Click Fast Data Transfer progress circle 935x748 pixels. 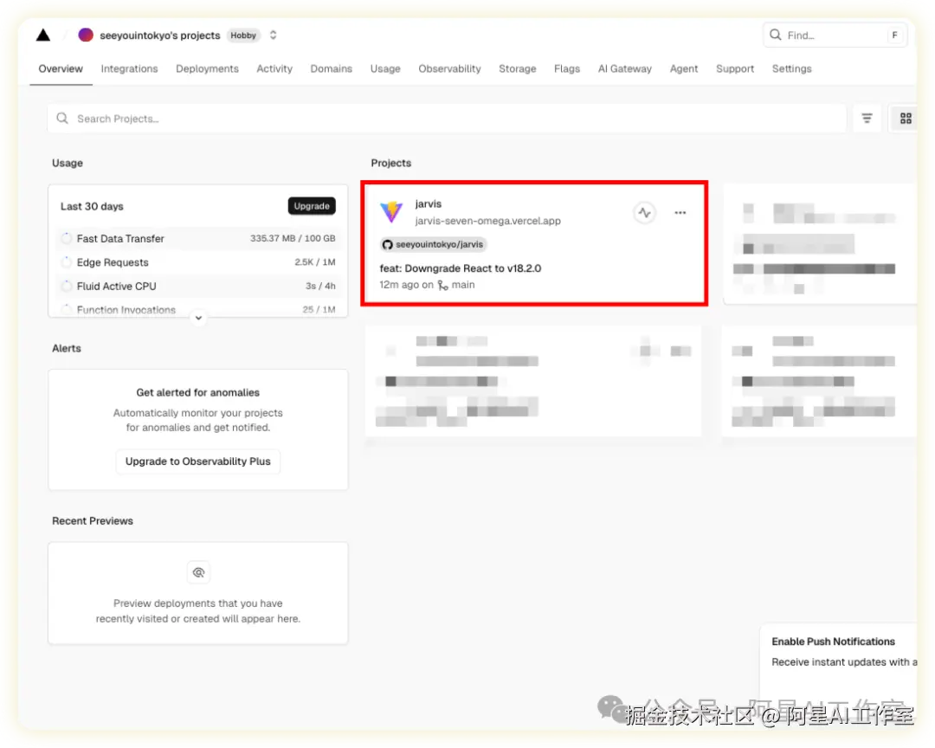click(67, 239)
